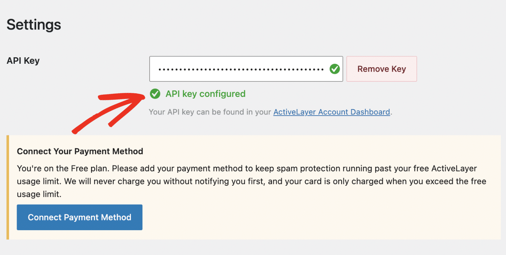Viewport: 506px width, 255px height.
Task: Click the green checkmark inside API key field
Action: 335,69
